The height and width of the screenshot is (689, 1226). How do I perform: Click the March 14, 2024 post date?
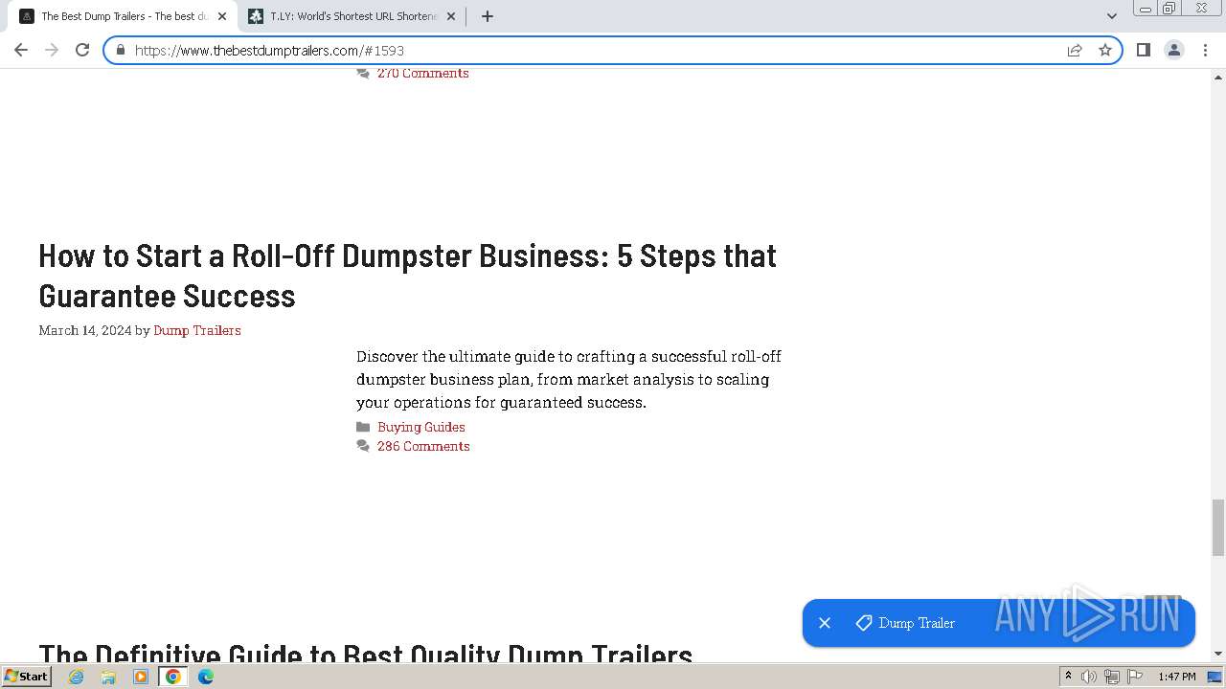85,330
